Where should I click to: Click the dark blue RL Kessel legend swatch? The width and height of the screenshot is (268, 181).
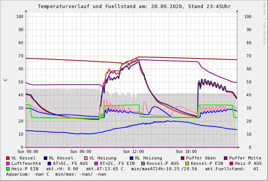[46, 158]
